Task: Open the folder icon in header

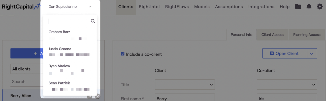Action: (x=298, y=7)
